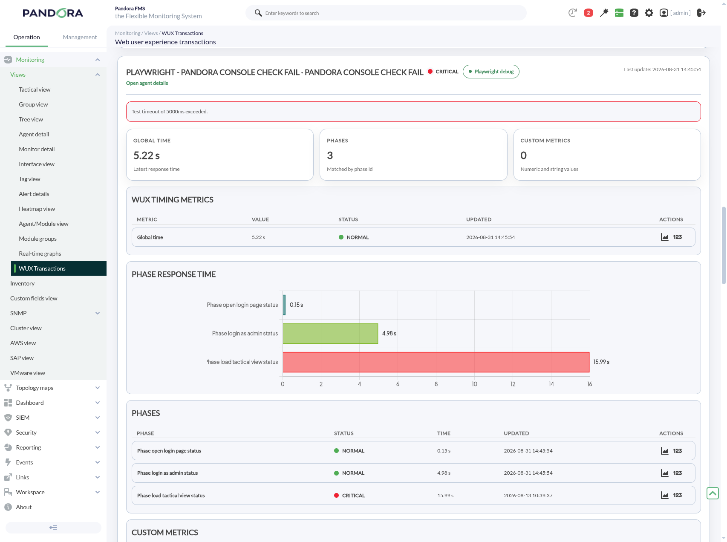Open data 123 icon for Phase login as admin
The image size is (727, 542).
pos(678,473)
